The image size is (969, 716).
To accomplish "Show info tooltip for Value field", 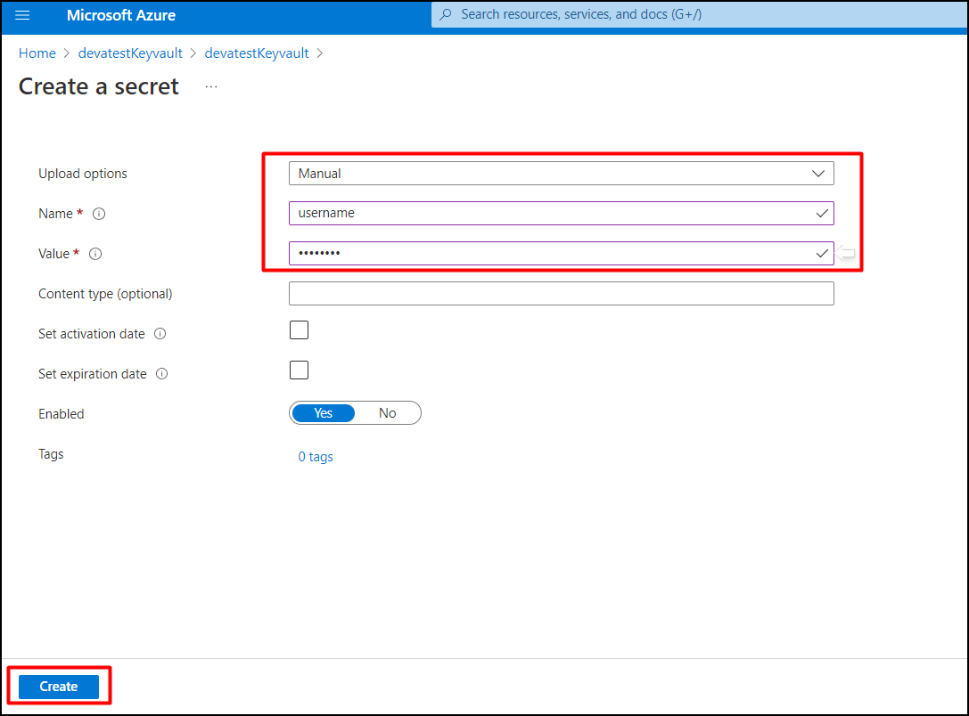I will (95, 254).
